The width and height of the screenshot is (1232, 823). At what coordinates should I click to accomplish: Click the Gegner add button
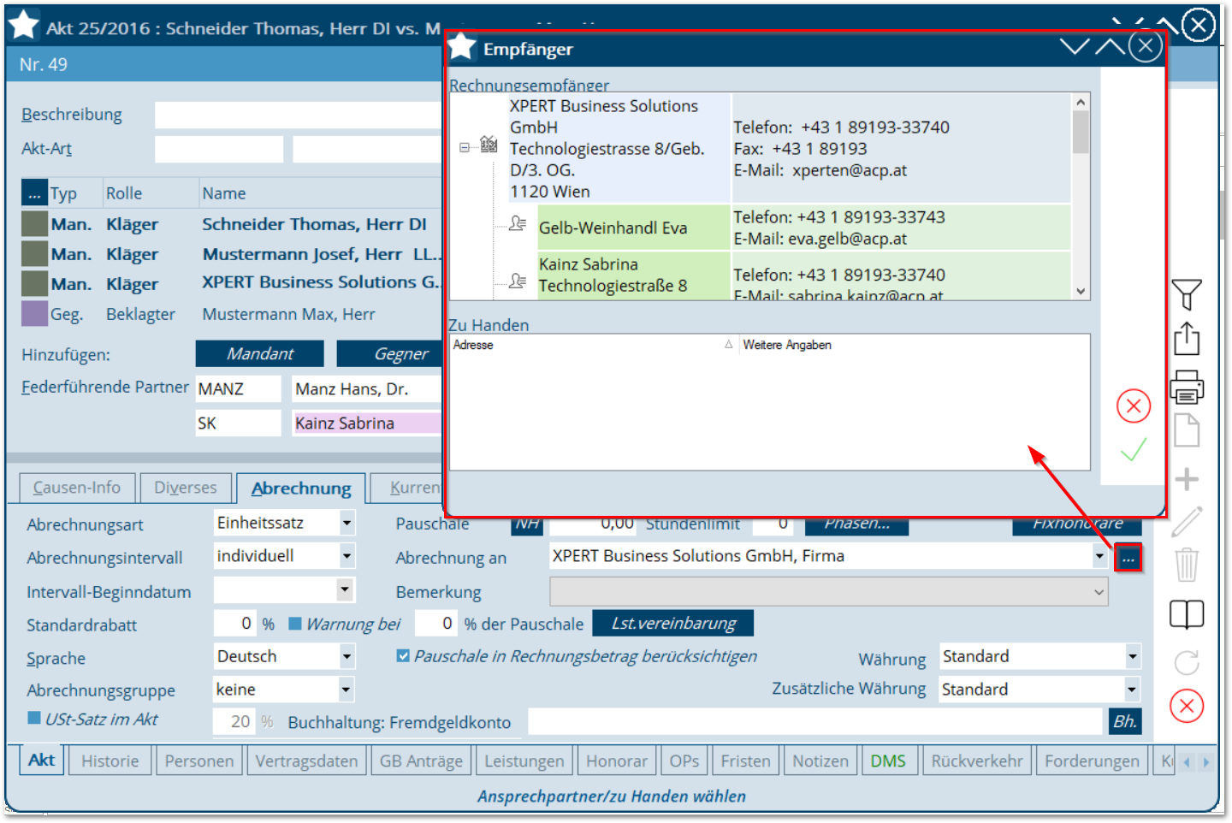coord(391,353)
